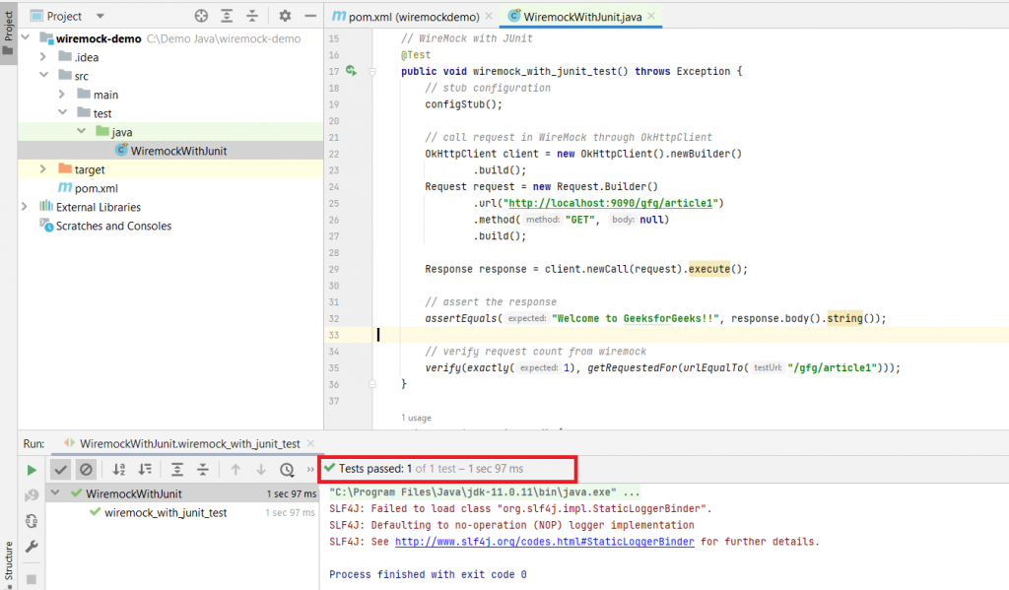This screenshot has width=1009, height=590.
Task: Open Project panel settings gear
Action: 285,16
